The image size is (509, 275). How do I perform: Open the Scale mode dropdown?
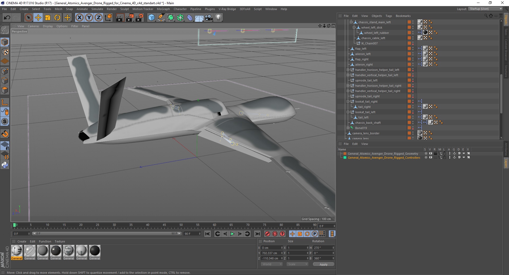click(297, 264)
